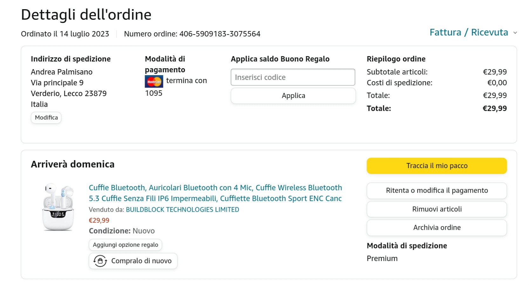Click the chevron arrow next to Fattura / Ricevuta
The width and height of the screenshot is (529, 285).
pyautogui.click(x=515, y=33)
